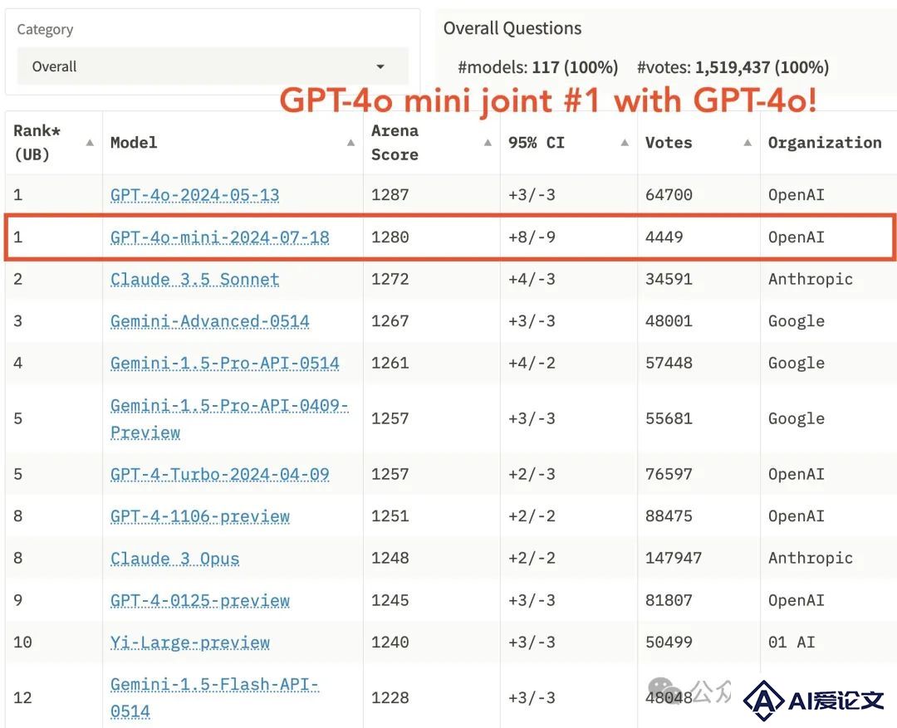Follow the GPT-4-Turbo-2024-04-09 link
Viewport: 897px width, 728px height.
coord(219,474)
